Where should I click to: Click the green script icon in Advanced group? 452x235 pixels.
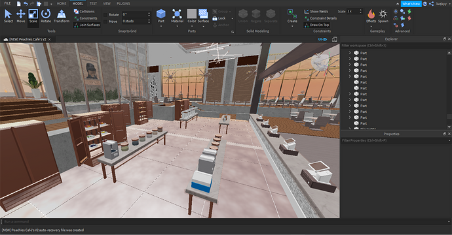coord(409,12)
